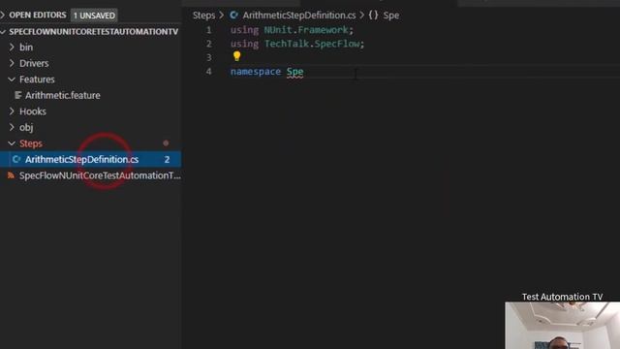Expand the Hooks folder chevron
The height and width of the screenshot is (349, 620).
click(12, 111)
